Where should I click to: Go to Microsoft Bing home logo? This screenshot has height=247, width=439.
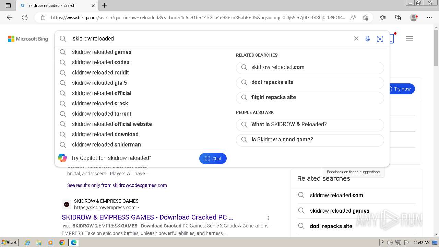coord(28,39)
